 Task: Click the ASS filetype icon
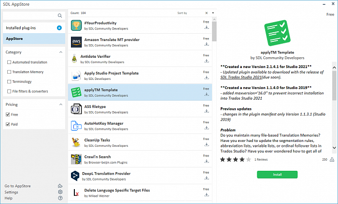point(76,109)
